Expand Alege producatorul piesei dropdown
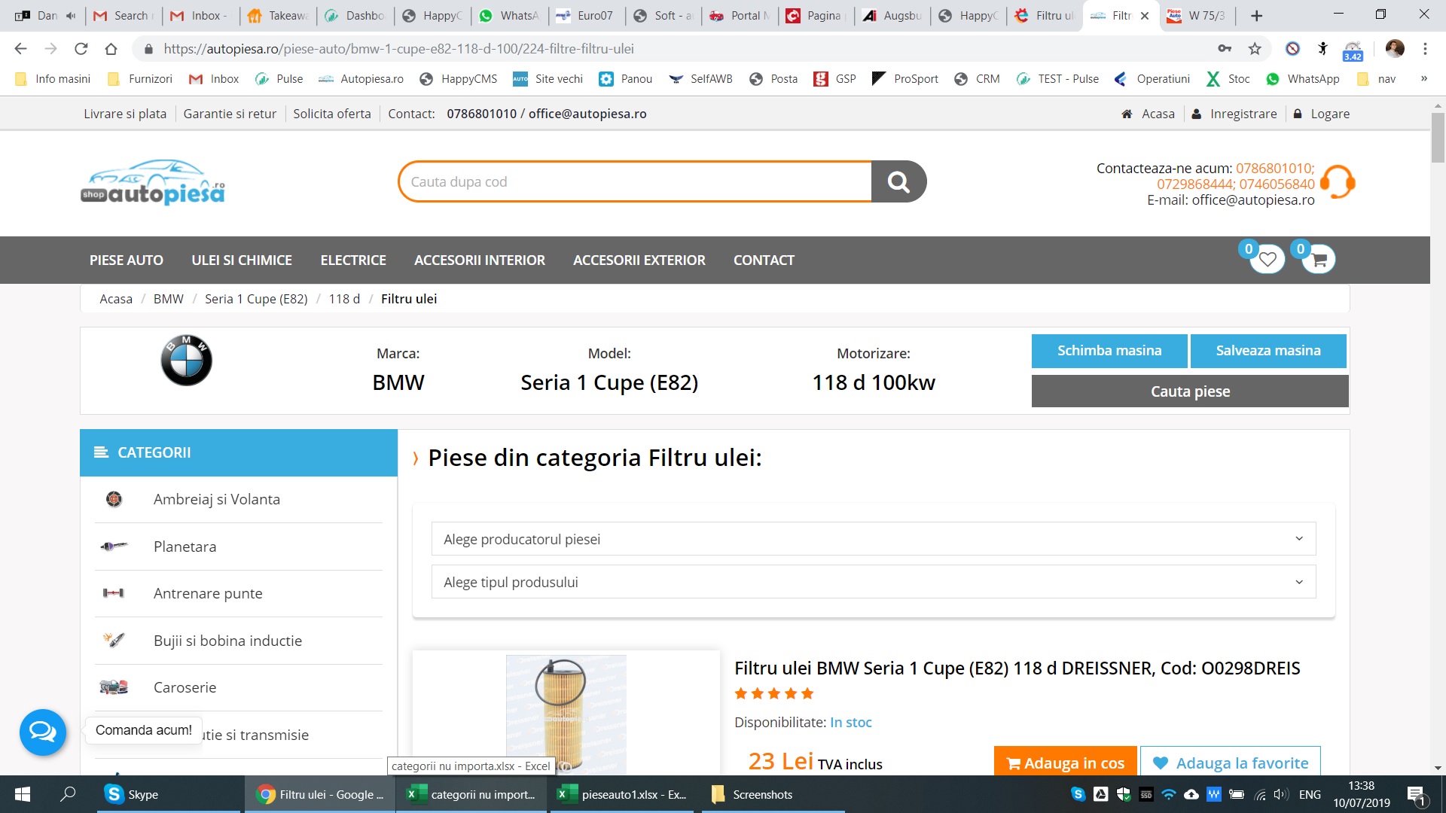 pyautogui.click(x=874, y=539)
